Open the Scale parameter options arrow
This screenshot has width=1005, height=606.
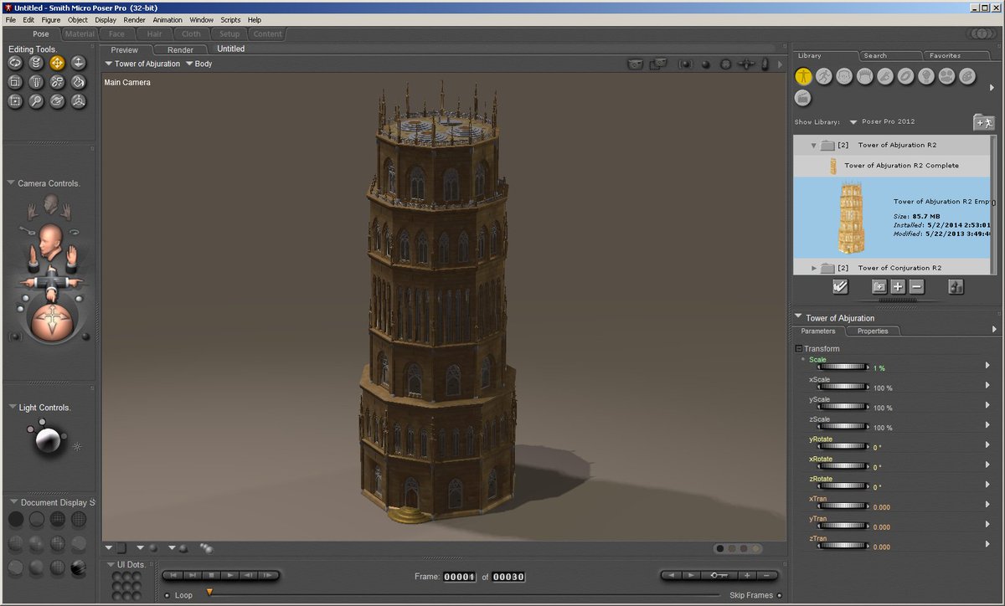[x=987, y=365]
